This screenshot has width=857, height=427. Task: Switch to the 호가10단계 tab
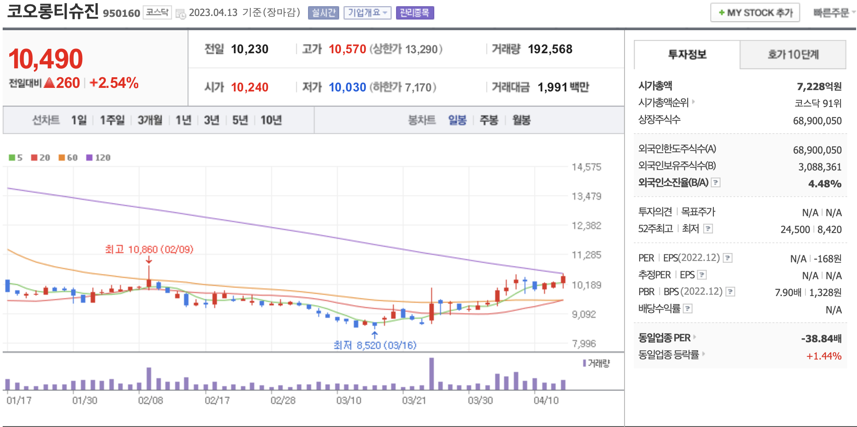[x=793, y=55]
